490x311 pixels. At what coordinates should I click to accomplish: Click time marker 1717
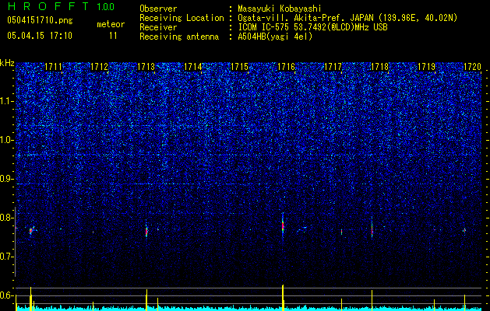point(333,67)
